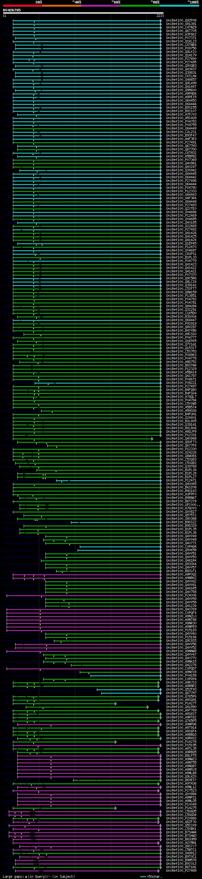
Task: Select the UniRef100_C0L2S1 hit
Action: coord(181,132)
